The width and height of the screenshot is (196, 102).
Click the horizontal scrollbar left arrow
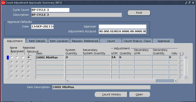pyautogui.click(x=67, y=81)
